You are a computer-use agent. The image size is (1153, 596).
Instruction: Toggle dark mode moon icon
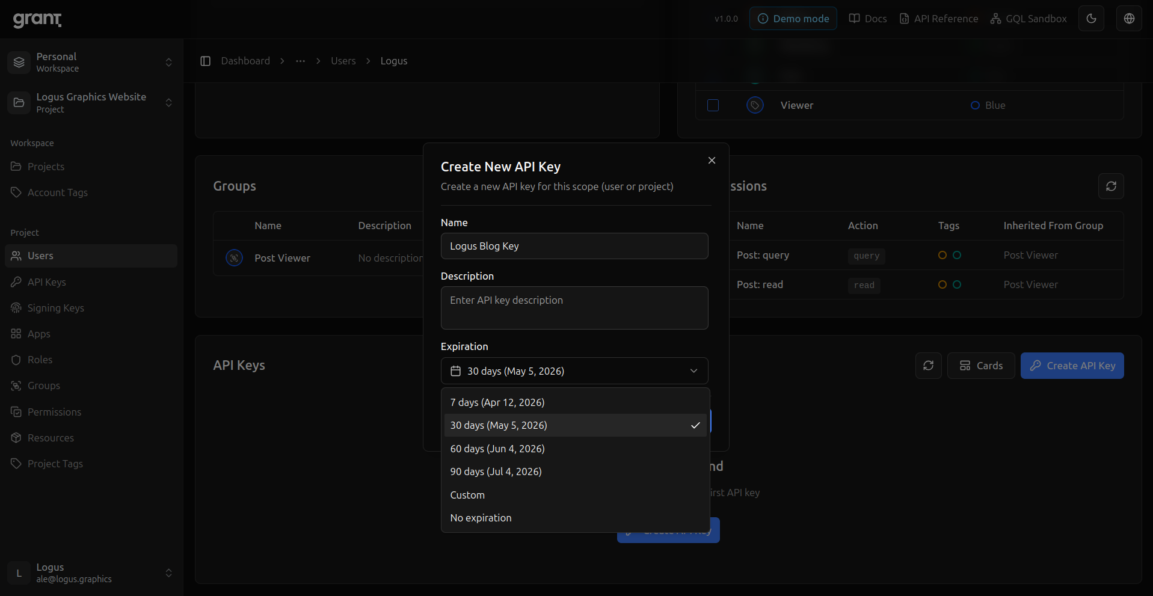click(1091, 19)
